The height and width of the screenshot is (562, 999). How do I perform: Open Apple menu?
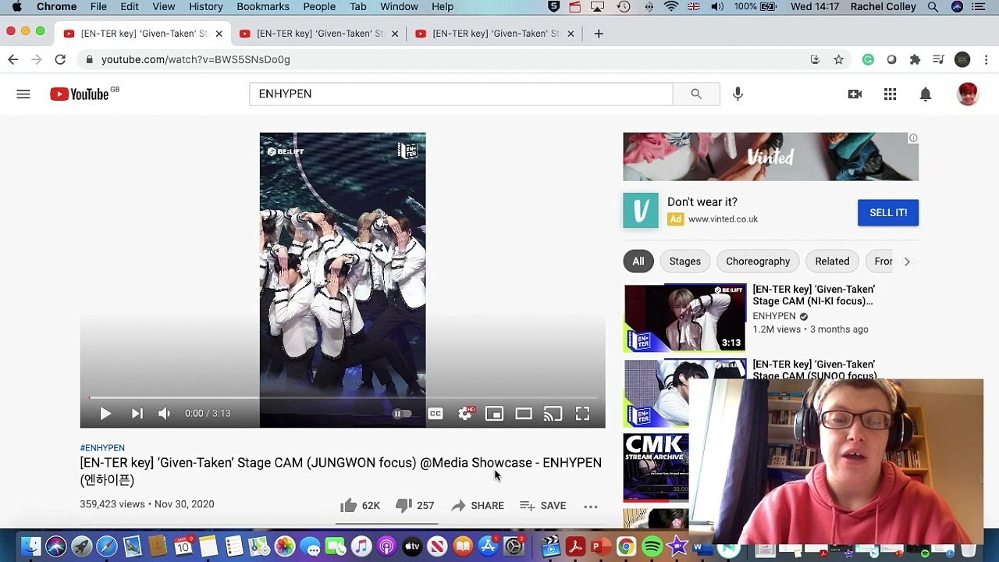pyautogui.click(x=16, y=6)
